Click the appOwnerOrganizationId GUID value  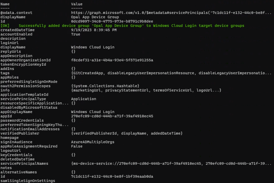(x=112, y=60)
